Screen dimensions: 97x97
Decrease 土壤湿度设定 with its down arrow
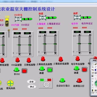[55, 53]
